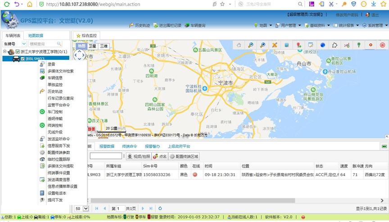Click the horizontal scrollbar under the data table
Image resolution: width=389 pixels, height=222 pixels.
189,200
